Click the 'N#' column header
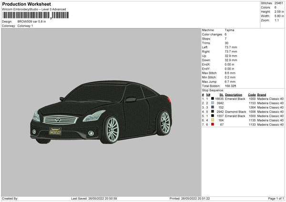286x202 pixels. (208, 95)
